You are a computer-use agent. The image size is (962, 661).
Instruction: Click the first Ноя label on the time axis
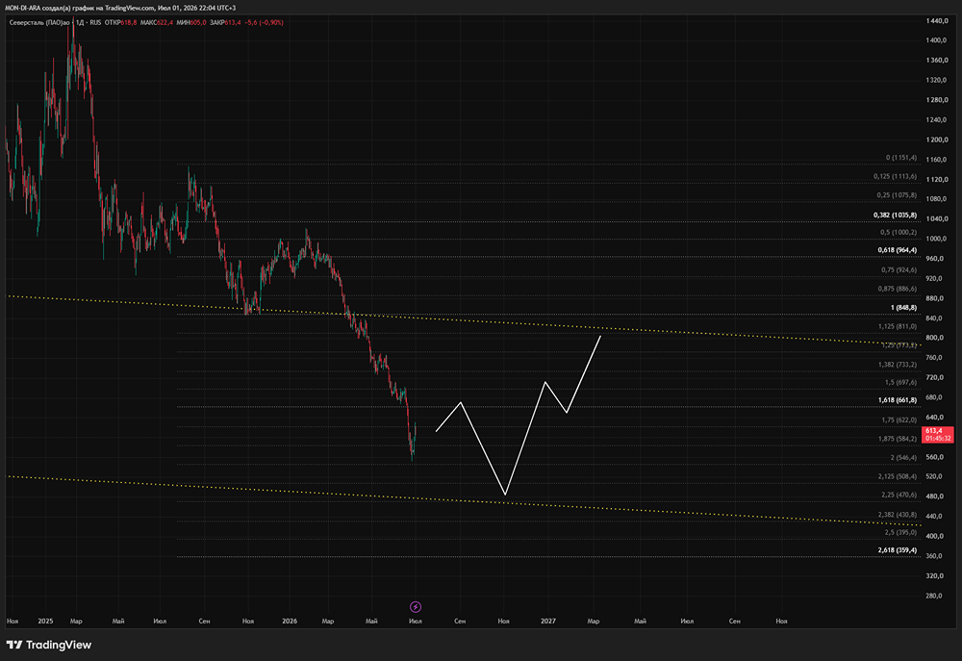coord(13,622)
